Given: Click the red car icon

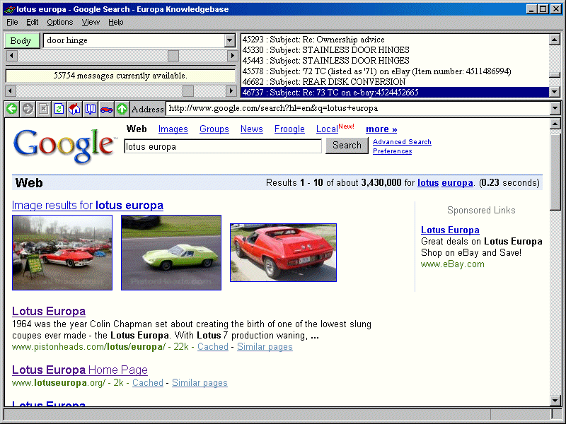Looking at the screenshot, I should click(106, 109).
